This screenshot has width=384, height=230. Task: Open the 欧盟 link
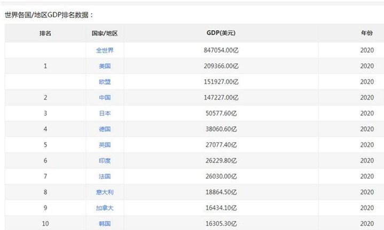[x=105, y=82]
